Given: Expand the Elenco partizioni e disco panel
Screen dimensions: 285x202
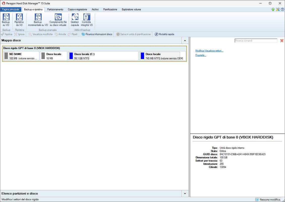Looking at the screenshot, I should (x=185, y=194).
